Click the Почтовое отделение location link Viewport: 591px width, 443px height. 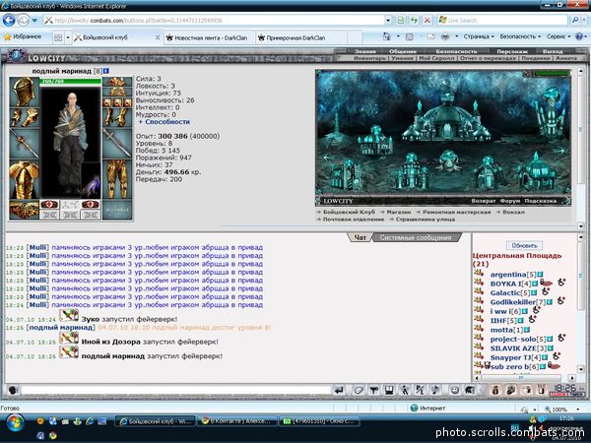click(x=354, y=220)
